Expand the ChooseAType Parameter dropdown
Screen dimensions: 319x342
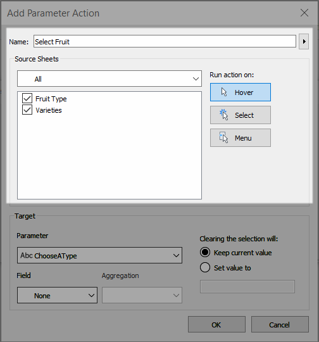point(99,255)
